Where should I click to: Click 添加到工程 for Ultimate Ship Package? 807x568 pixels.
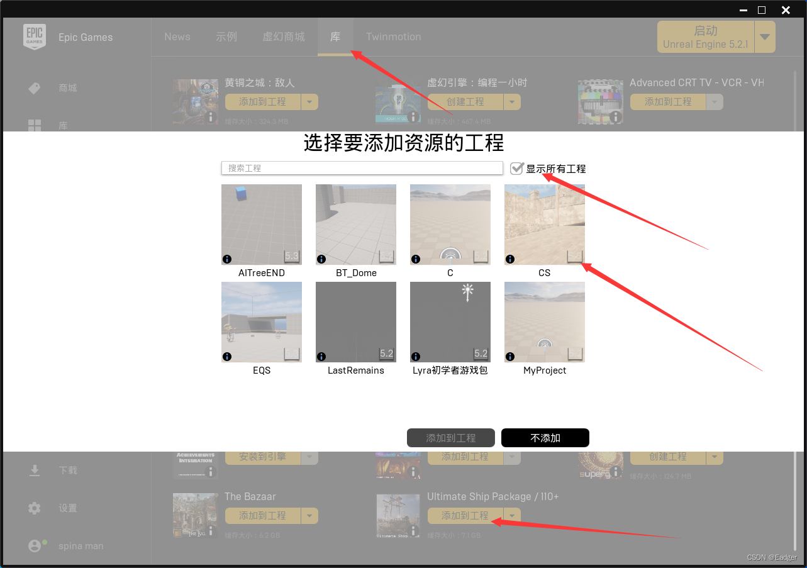465,516
